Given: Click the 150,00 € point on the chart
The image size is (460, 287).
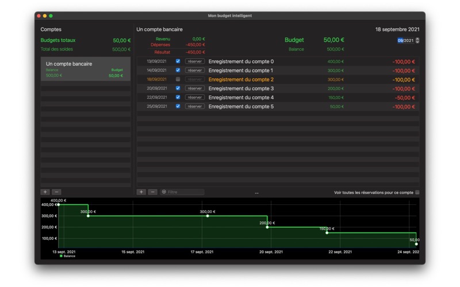Looking at the screenshot, I should (x=327, y=233).
